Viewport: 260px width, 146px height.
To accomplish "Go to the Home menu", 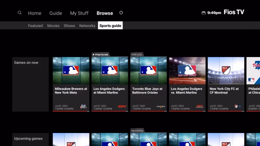I will point(34,13).
